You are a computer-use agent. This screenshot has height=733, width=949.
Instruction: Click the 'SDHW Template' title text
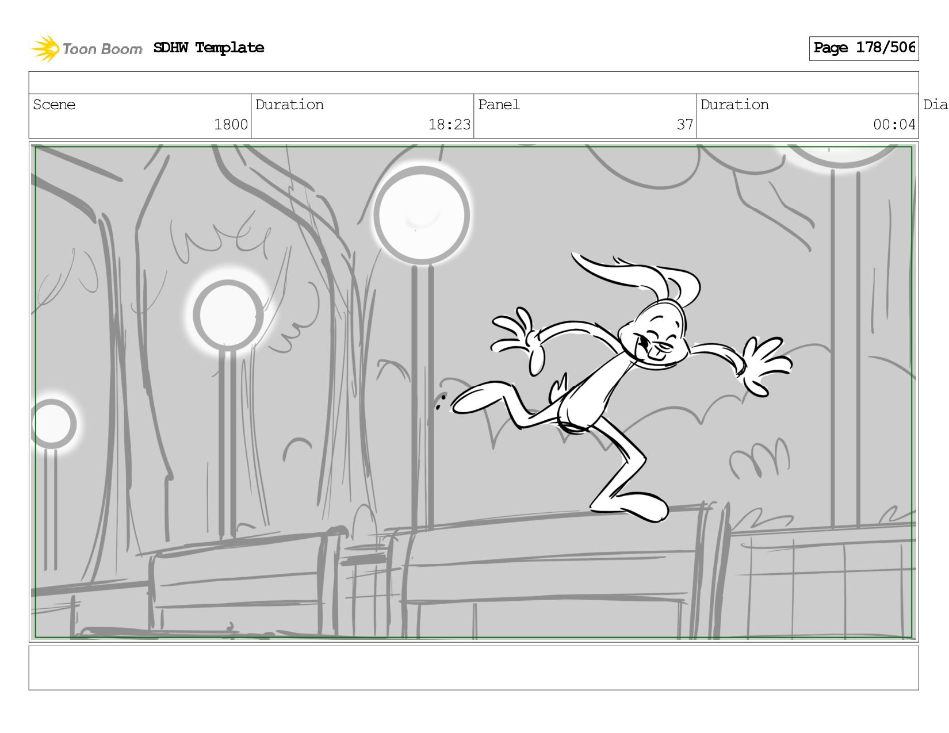click(209, 48)
